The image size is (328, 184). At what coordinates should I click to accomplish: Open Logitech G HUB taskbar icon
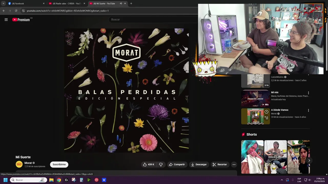66,180
